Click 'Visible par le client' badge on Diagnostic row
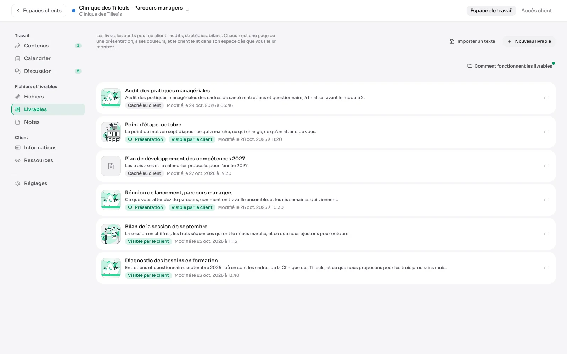The width and height of the screenshot is (567, 354). pos(148,275)
